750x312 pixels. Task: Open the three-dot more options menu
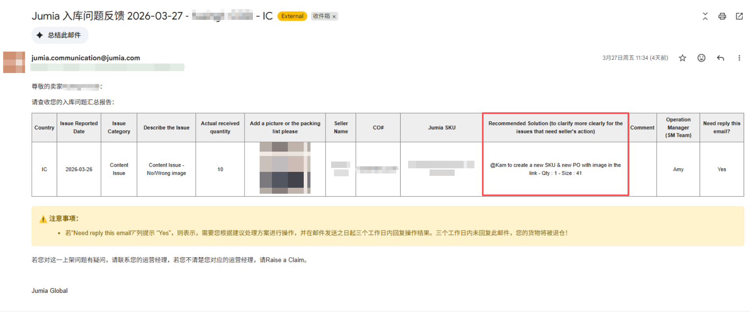(739, 58)
